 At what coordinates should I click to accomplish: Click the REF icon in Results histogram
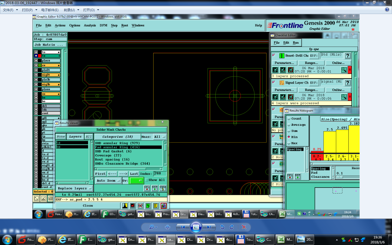click(x=298, y=176)
